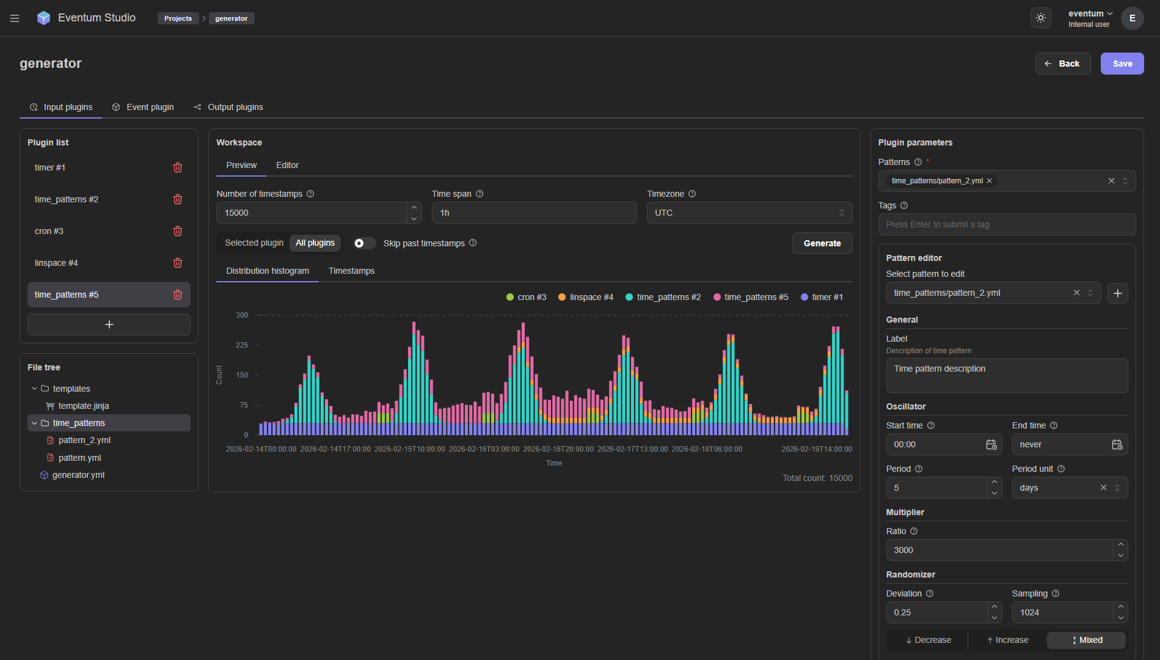This screenshot has width=1160, height=660.
Task: Open the Timezone dropdown
Action: (749, 213)
